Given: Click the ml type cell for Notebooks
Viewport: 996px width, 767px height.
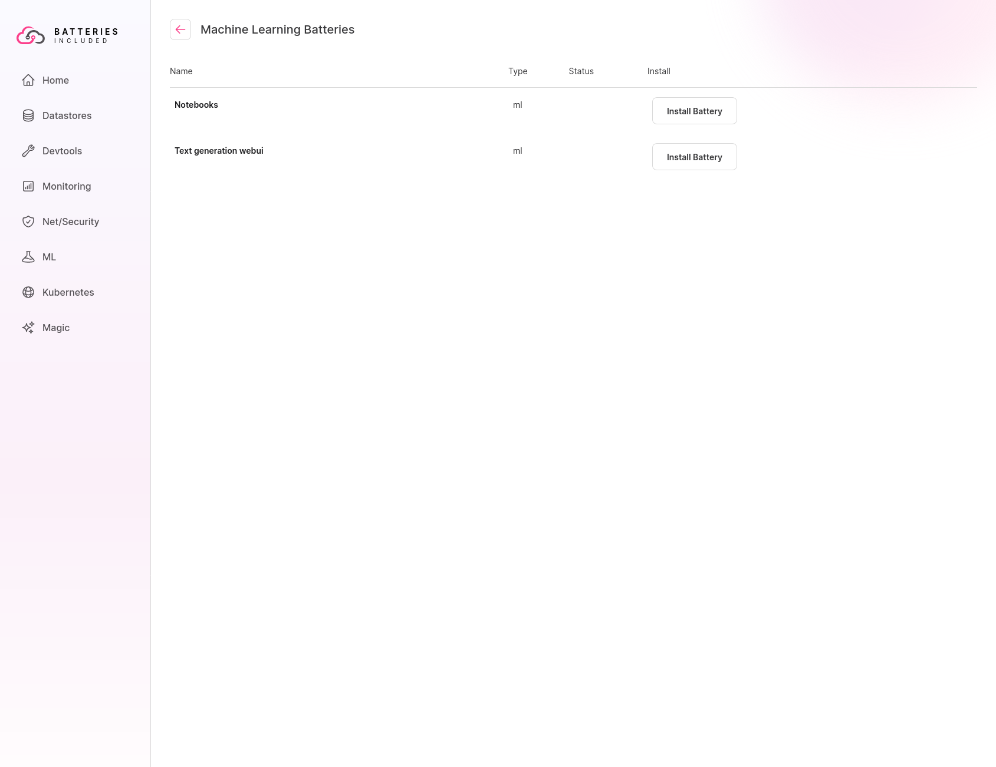Looking at the screenshot, I should click(517, 105).
